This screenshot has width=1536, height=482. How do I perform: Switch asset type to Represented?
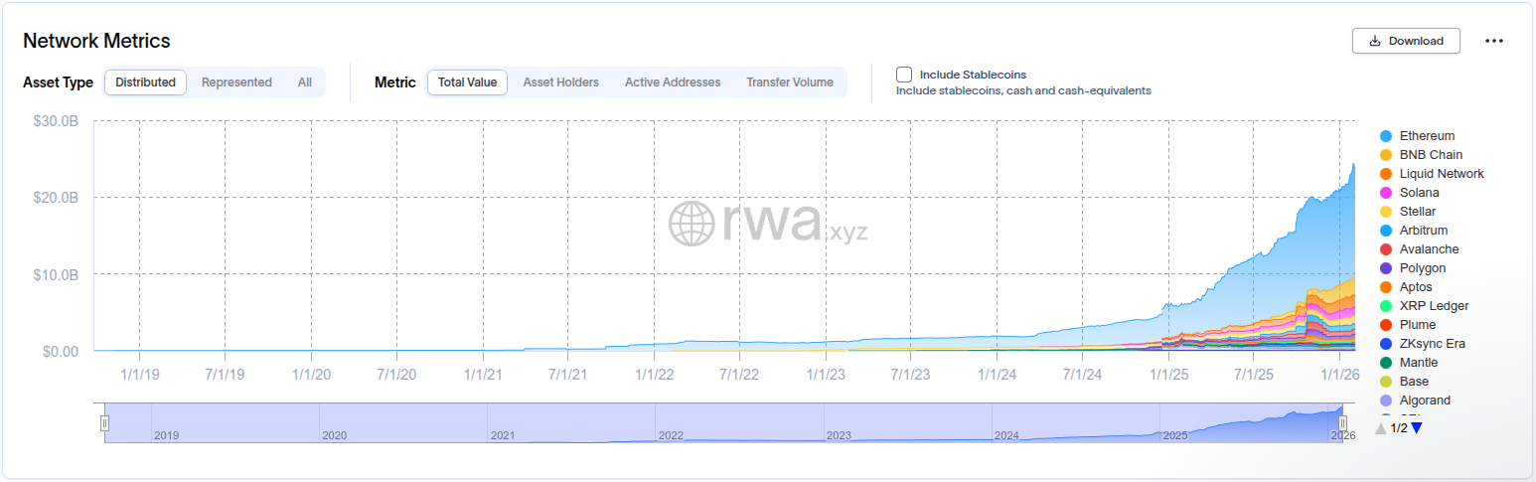click(236, 82)
